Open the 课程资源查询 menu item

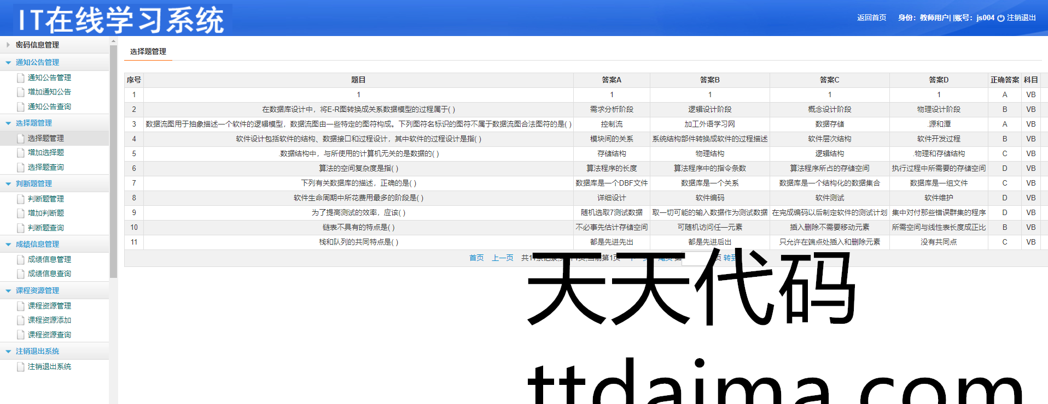pos(49,335)
